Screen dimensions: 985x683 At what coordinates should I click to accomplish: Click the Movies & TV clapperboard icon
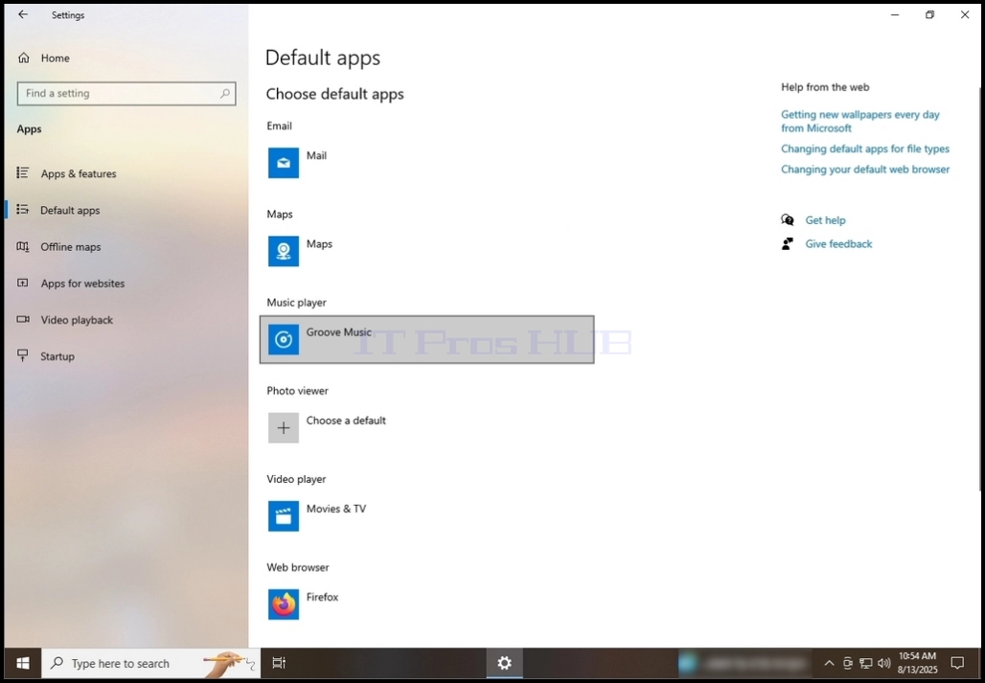(284, 516)
